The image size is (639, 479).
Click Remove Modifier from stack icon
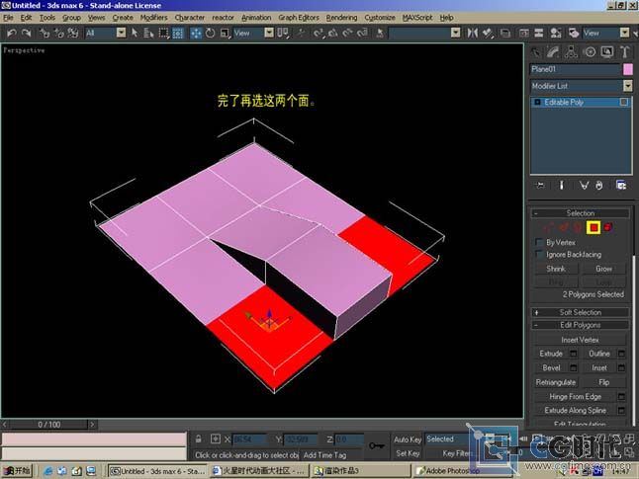[x=598, y=186]
